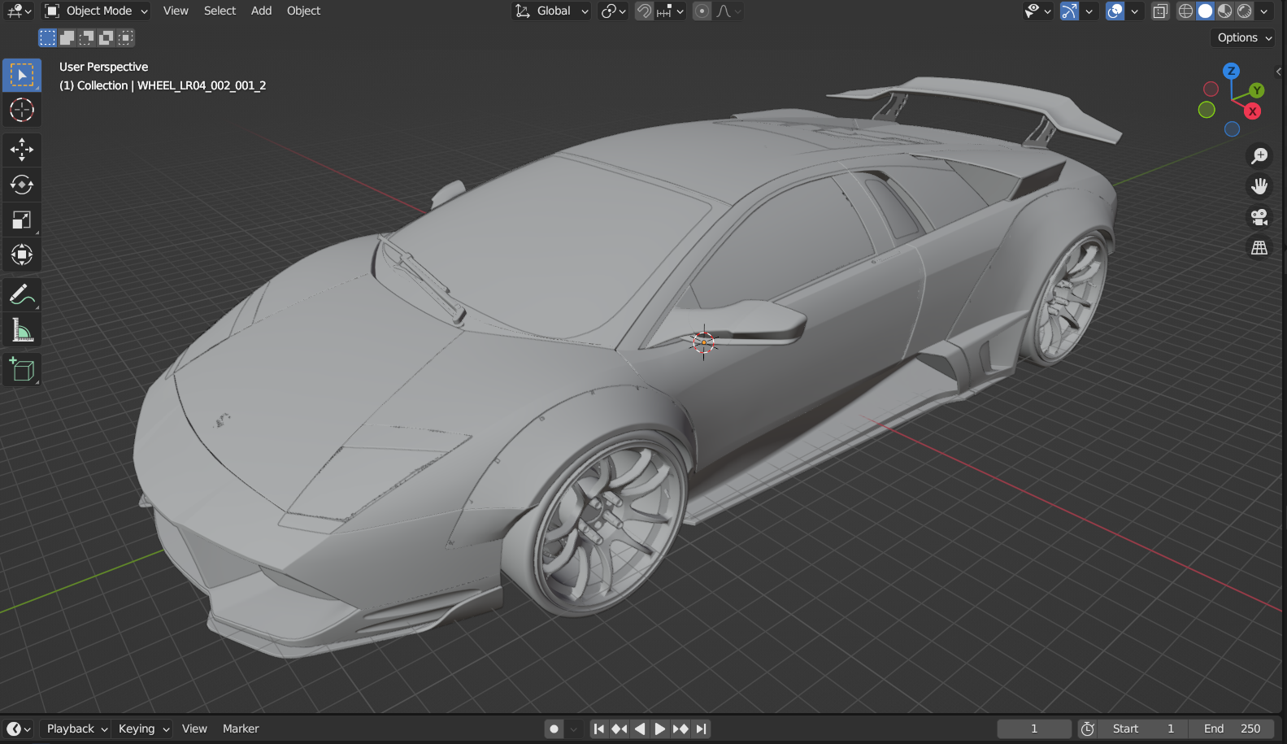Click the viewport zoom magnifier icon
This screenshot has width=1287, height=744.
coord(1259,155)
